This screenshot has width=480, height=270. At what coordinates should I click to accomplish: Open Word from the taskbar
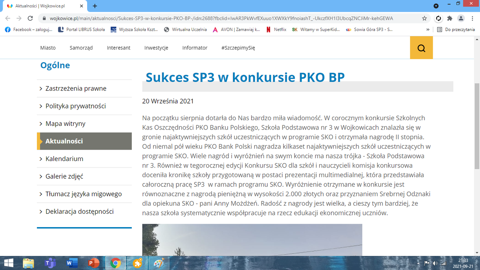tap(71, 263)
